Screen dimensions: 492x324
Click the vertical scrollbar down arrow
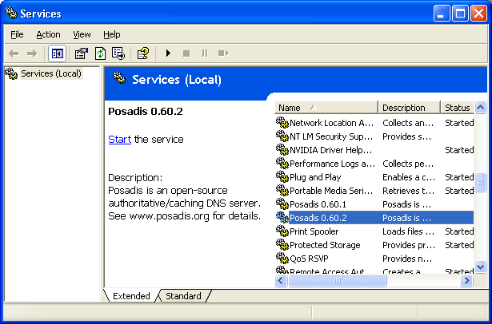pos(481,268)
